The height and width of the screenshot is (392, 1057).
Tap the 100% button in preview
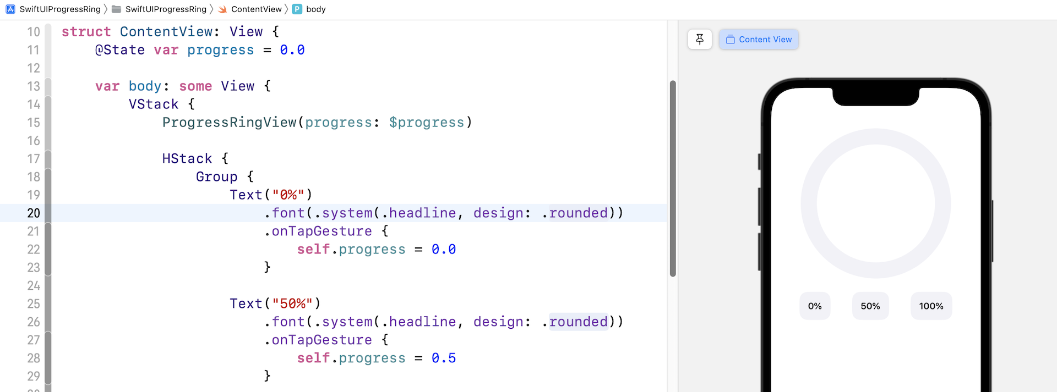point(931,306)
